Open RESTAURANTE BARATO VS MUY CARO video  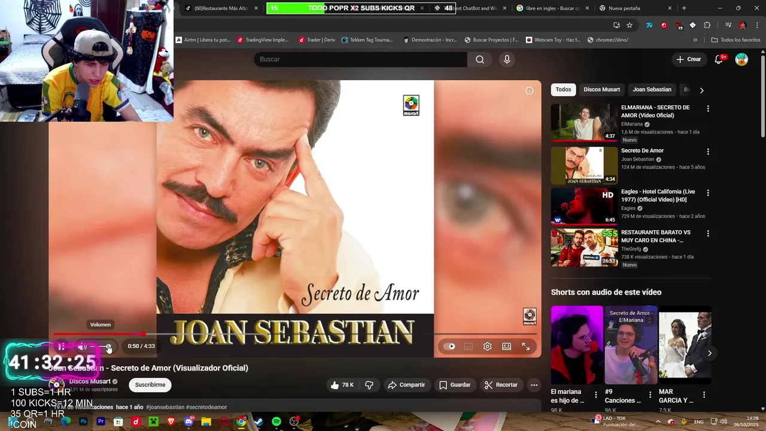point(584,247)
